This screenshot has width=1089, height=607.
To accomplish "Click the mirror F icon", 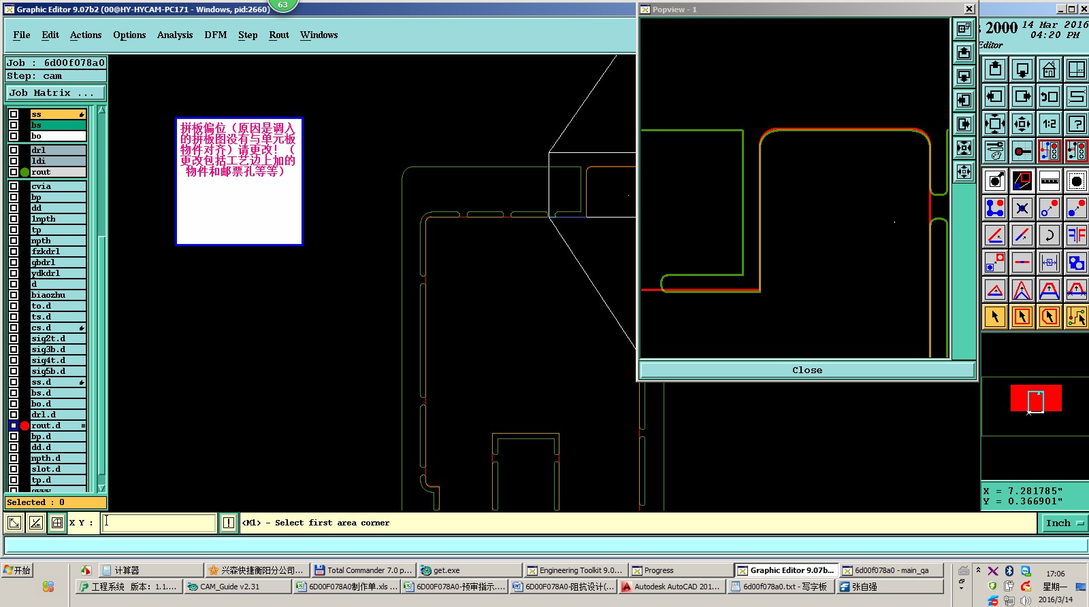I will click(x=1077, y=235).
